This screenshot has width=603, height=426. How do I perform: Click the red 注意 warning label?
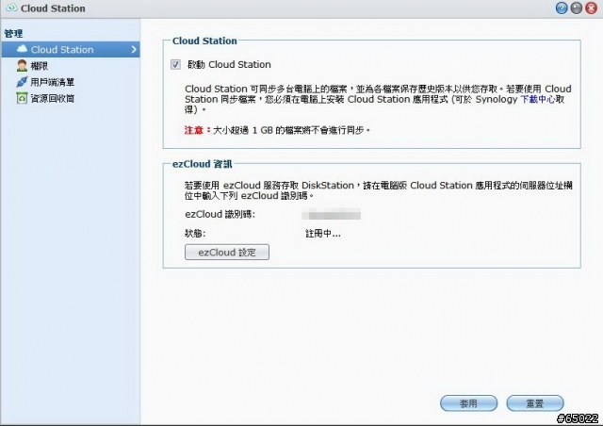coord(196,130)
